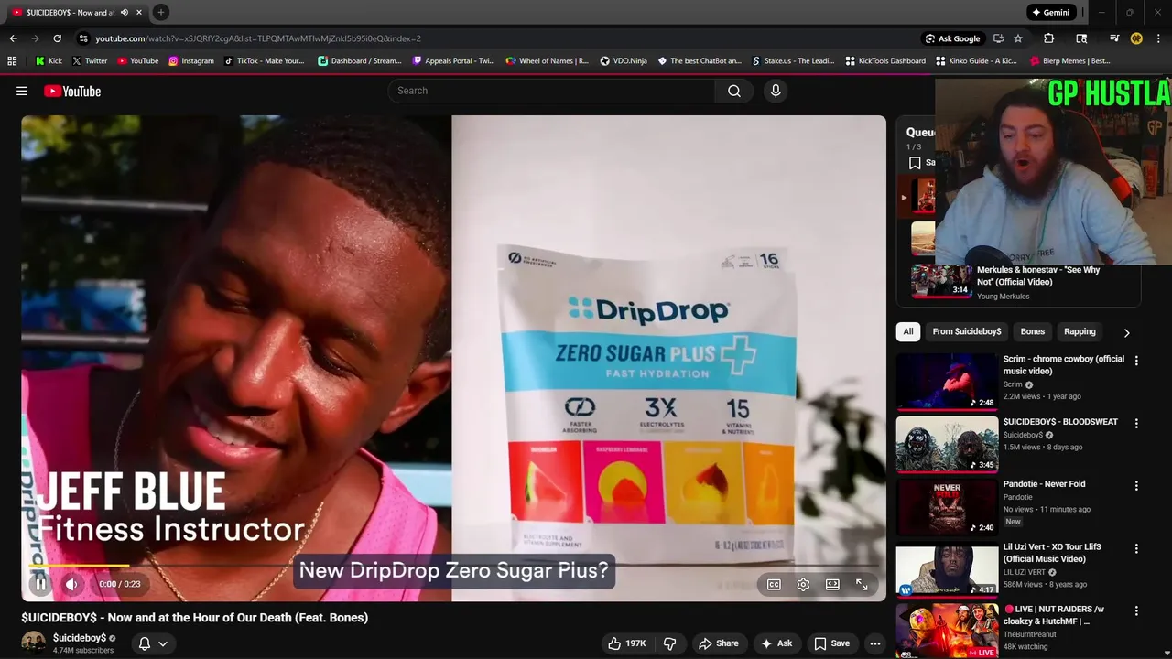This screenshot has height=659, width=1172.
Task: Open browser extensions puzzle icon
Action: click(x=1048, y=38)
